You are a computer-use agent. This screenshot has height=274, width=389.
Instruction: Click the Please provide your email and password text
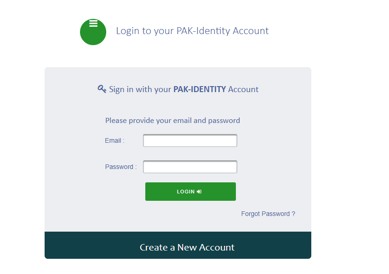point(172,121)
